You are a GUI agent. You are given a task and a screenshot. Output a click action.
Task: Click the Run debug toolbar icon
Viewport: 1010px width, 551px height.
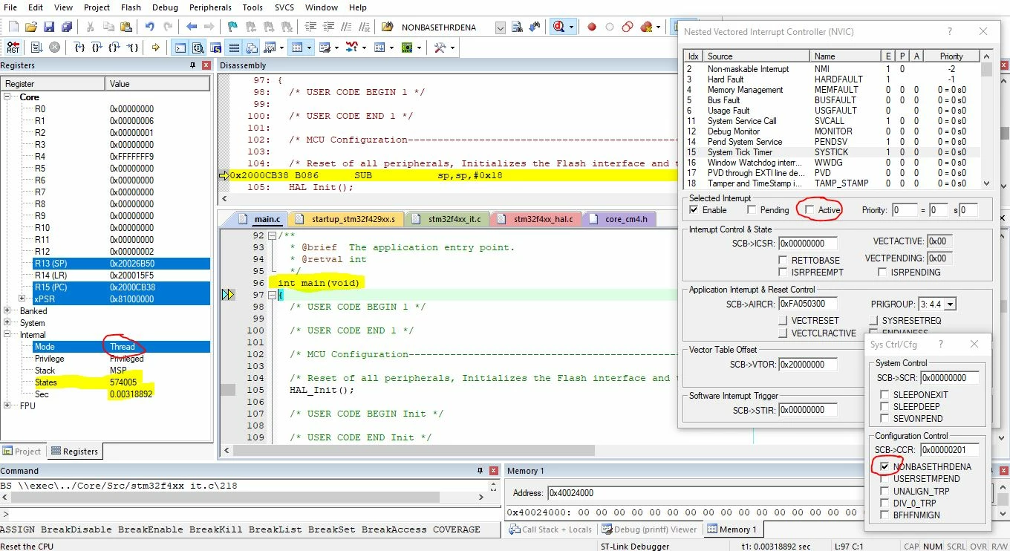(36, 47)
